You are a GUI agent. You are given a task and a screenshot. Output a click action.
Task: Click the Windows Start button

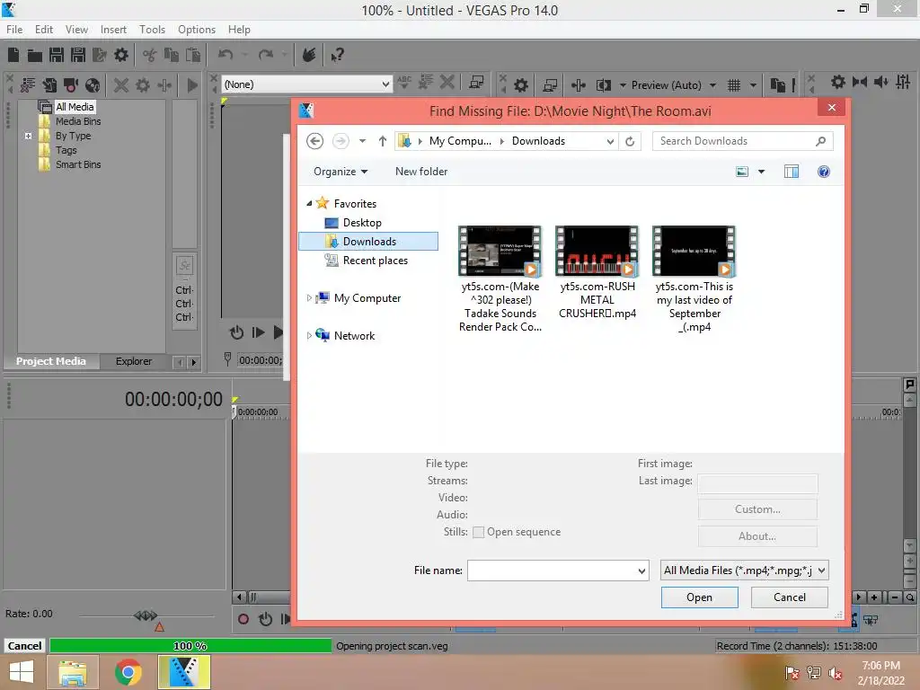coord(22,672)
